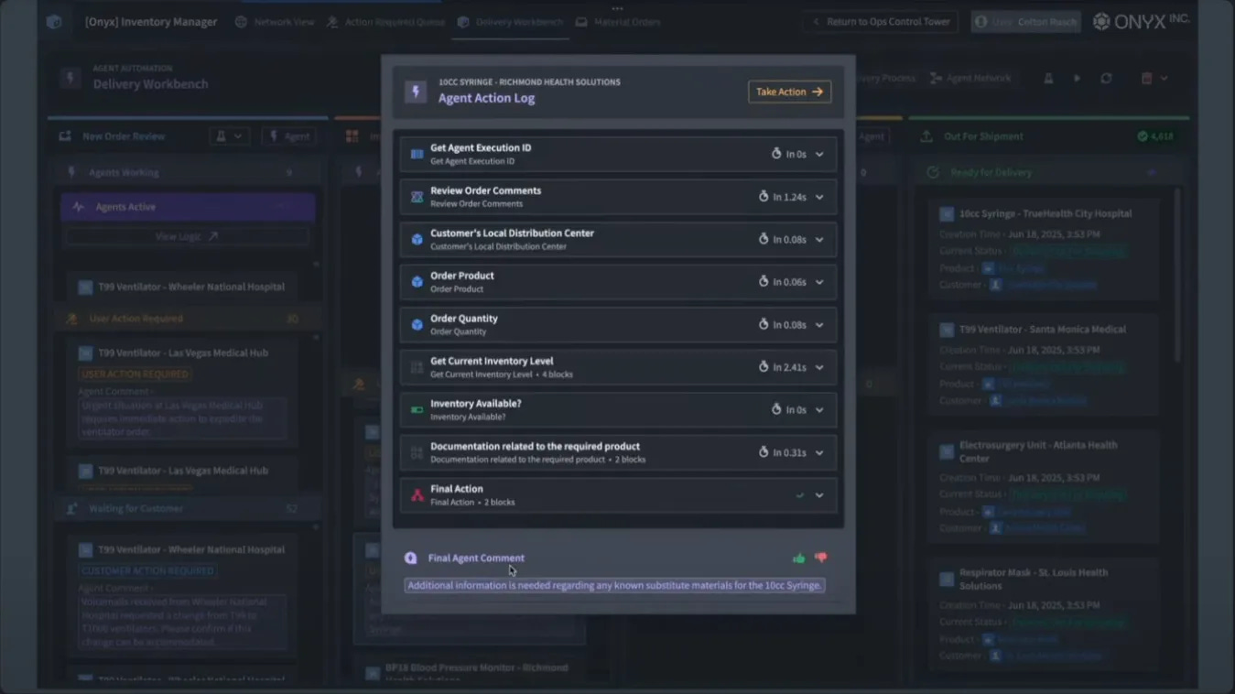Click the User Action Required section header

pyautogui.click(x=188, y=319)
